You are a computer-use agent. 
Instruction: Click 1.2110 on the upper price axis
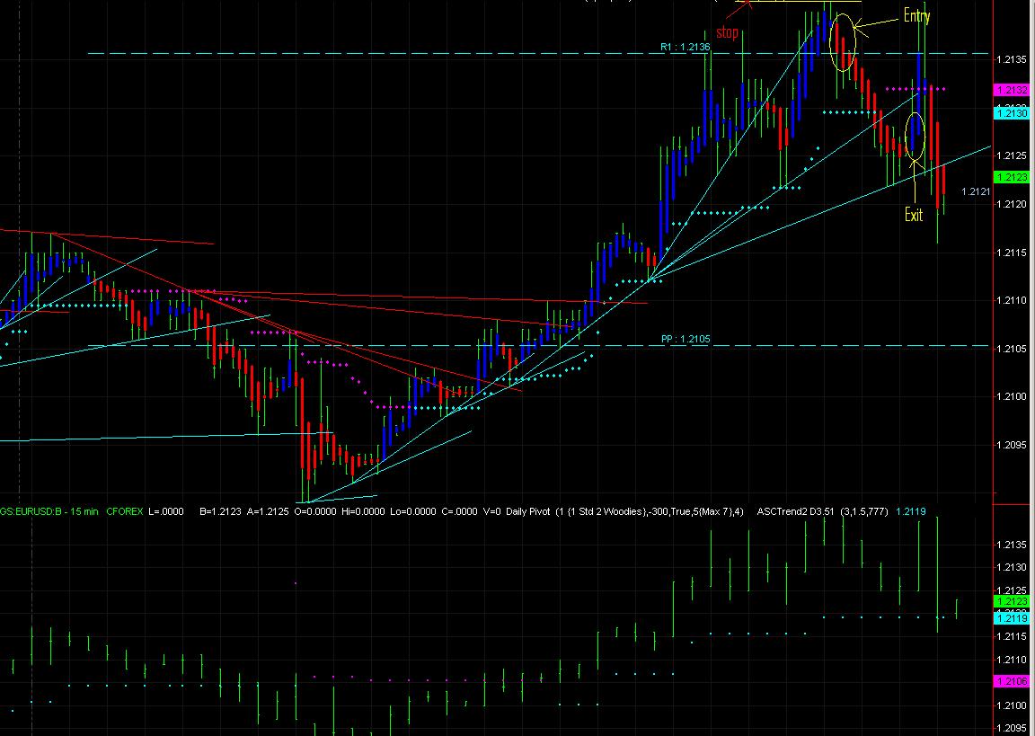pos(1012,300)
